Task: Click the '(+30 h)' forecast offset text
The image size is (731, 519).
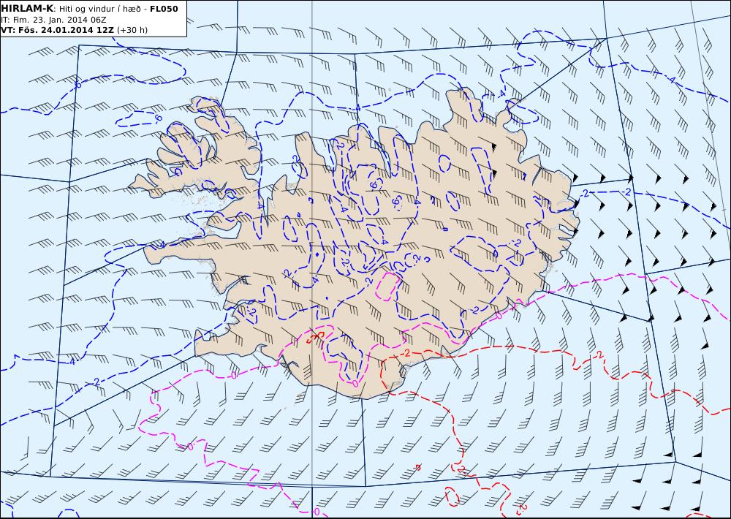Action: pos(132,30)
